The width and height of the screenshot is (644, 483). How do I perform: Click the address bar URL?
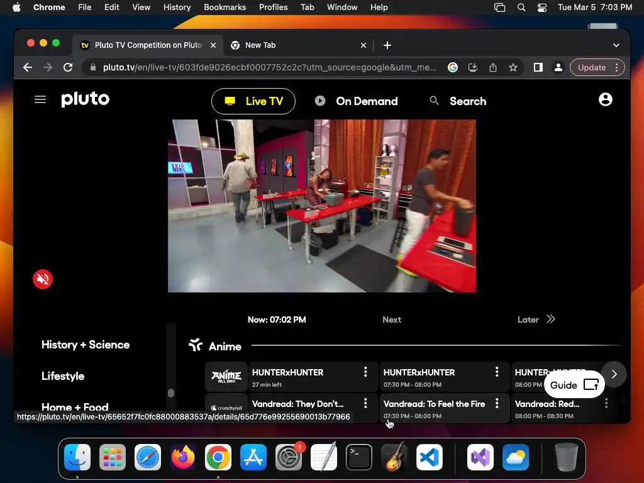pyautogui.click(x=269, y=67)
